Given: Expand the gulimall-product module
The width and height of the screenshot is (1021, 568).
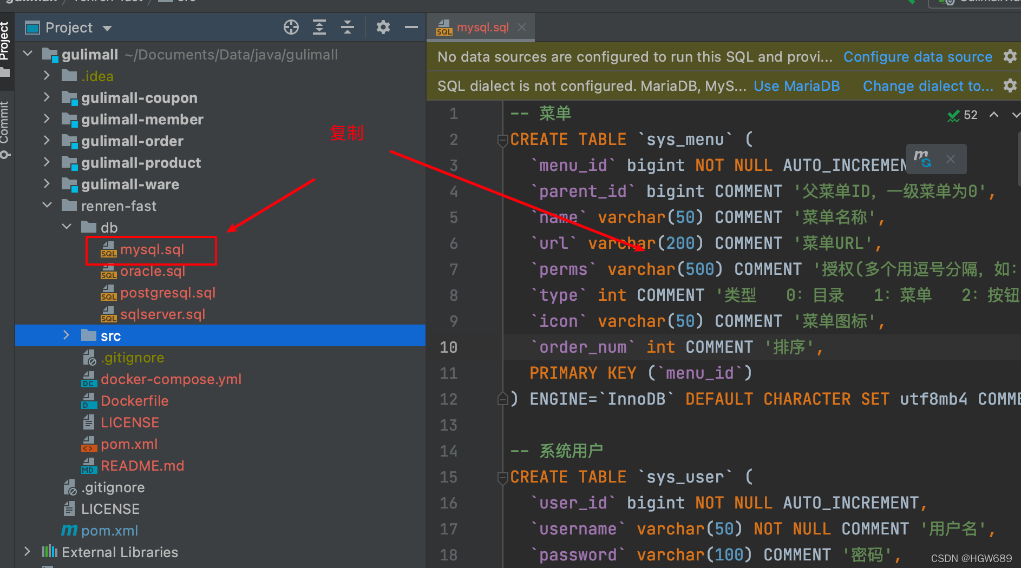Looking at the screenshot, I should pos(47,162).
